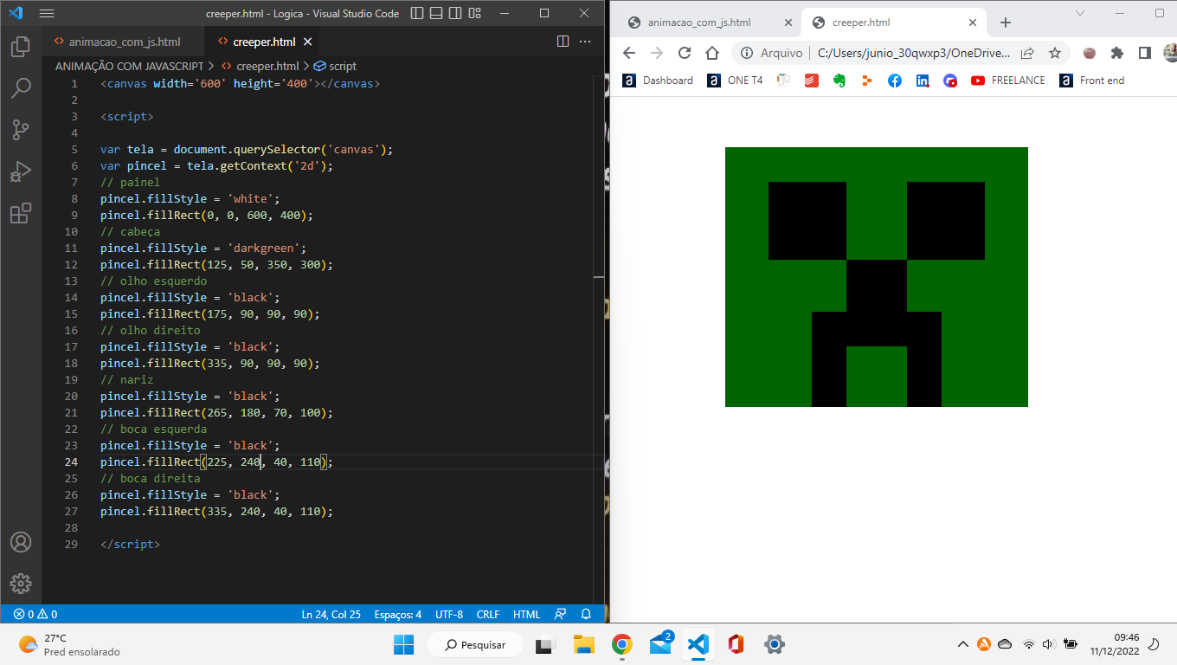Image resolution: width=1177 pixels, height=665 pixels.
Task: Open the LinkedIn bookmark icon
Action: (x=923, y=81)
